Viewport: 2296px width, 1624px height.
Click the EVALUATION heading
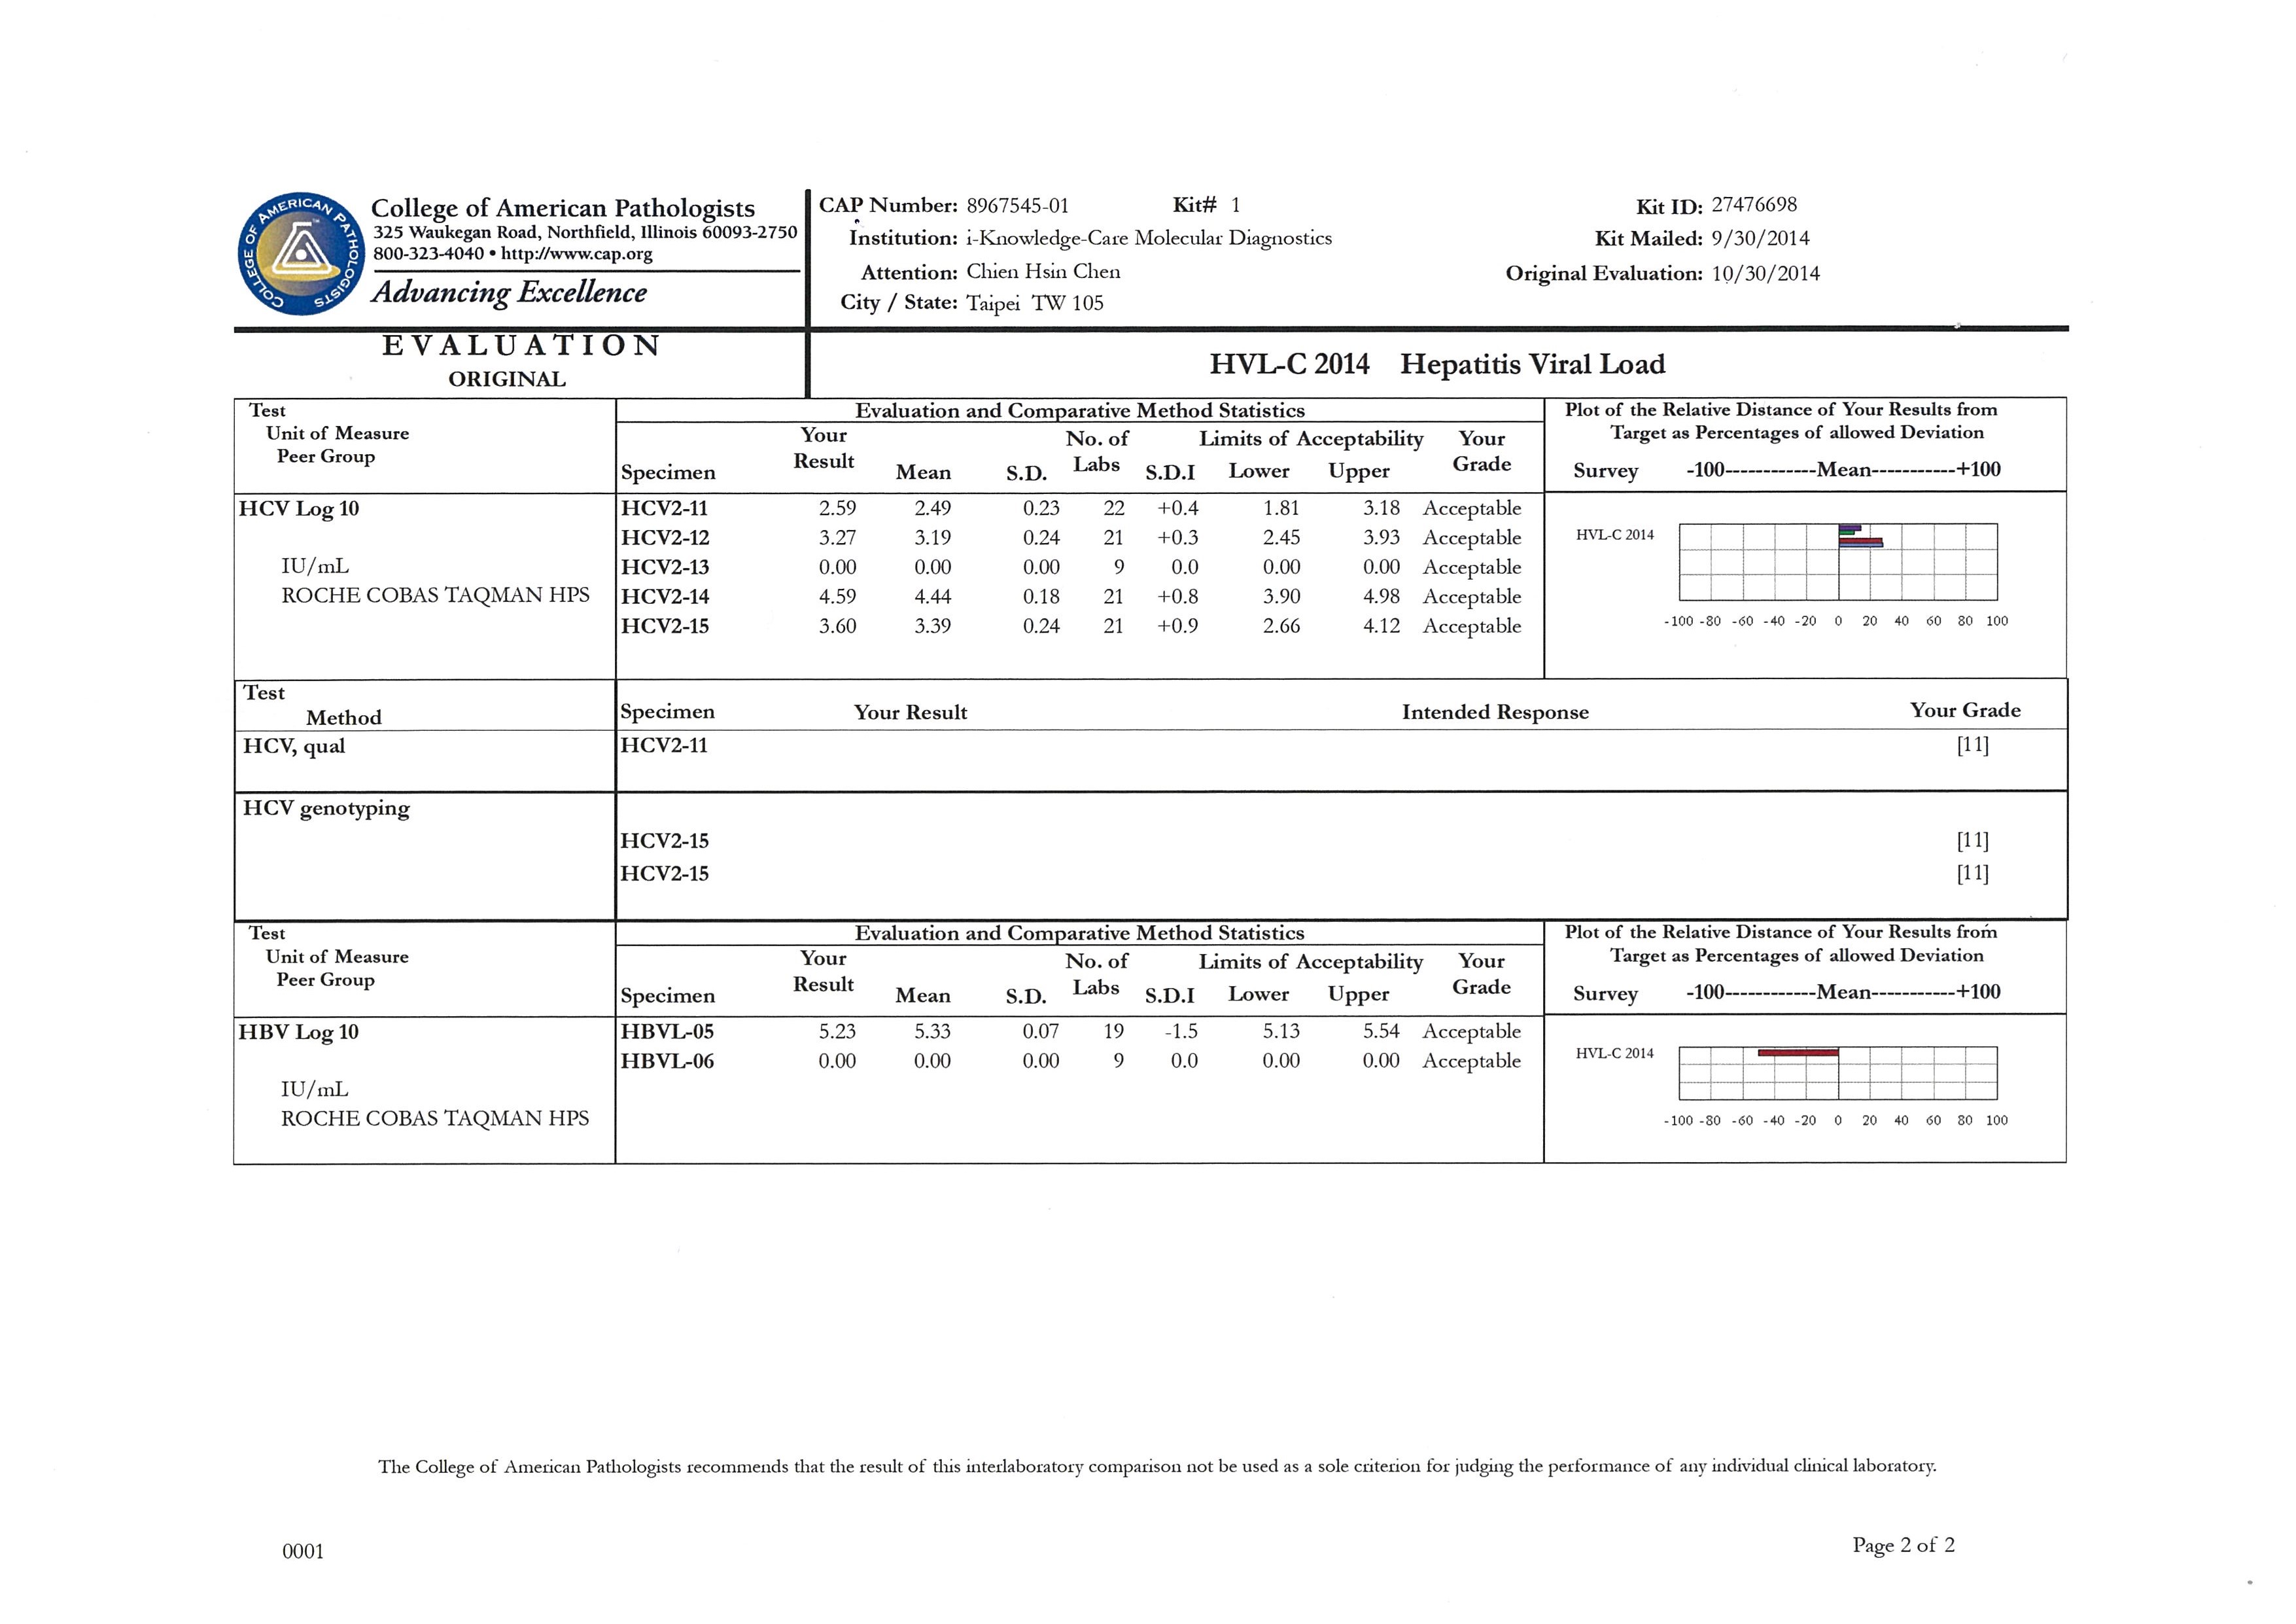(x=521, y=345)
